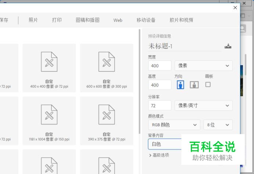This screenshot has width=254, height=174.
Task: Open the RGB 颜色 color mode dropdown
Action: tap(174, 125)
